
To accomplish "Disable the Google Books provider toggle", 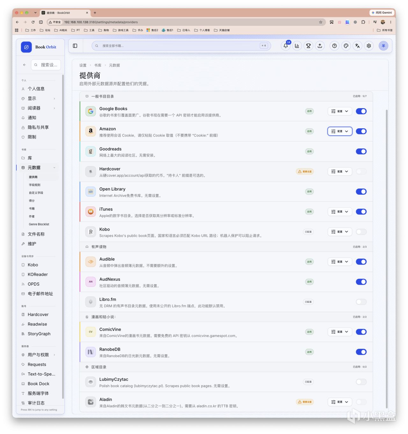I will [361, 111].
